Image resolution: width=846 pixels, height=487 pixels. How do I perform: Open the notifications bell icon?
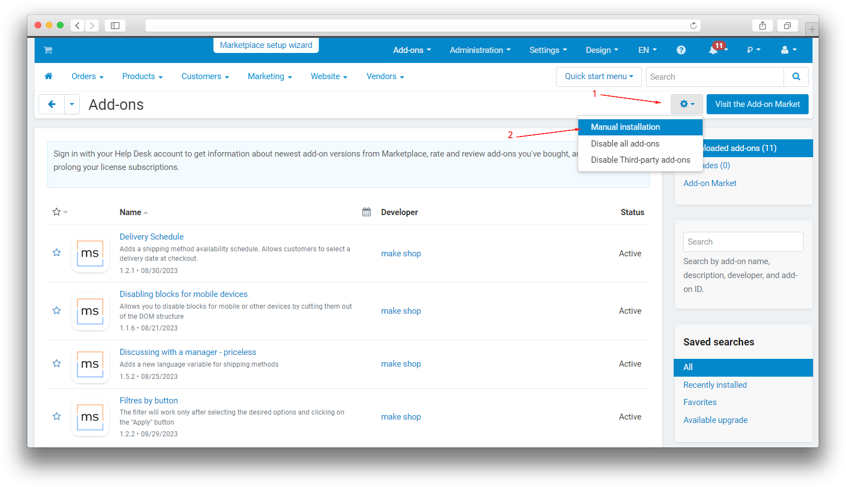point(713,50)
